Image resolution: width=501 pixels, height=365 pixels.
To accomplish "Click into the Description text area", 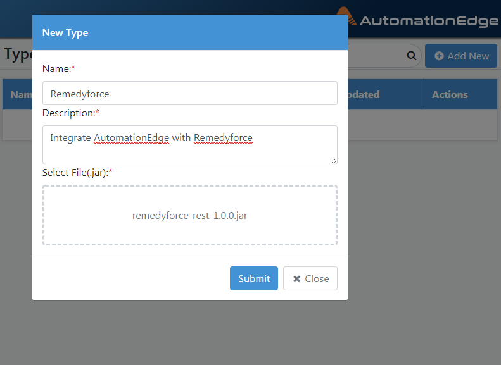I will pyautogui.click(x=190, y=145).
